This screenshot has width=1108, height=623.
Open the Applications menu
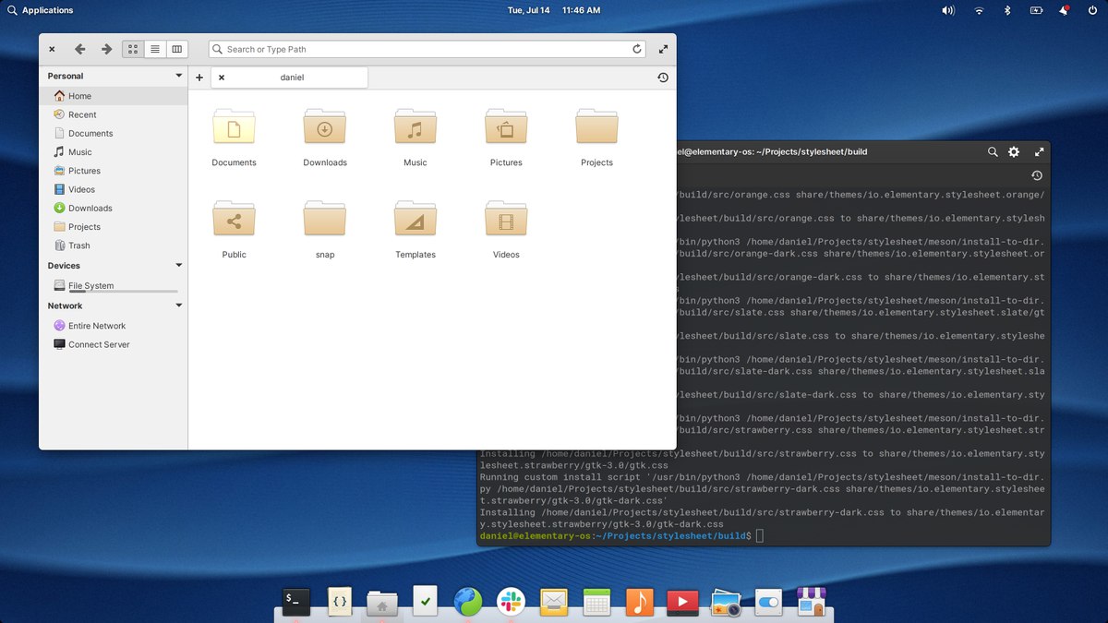coord(40,10)
